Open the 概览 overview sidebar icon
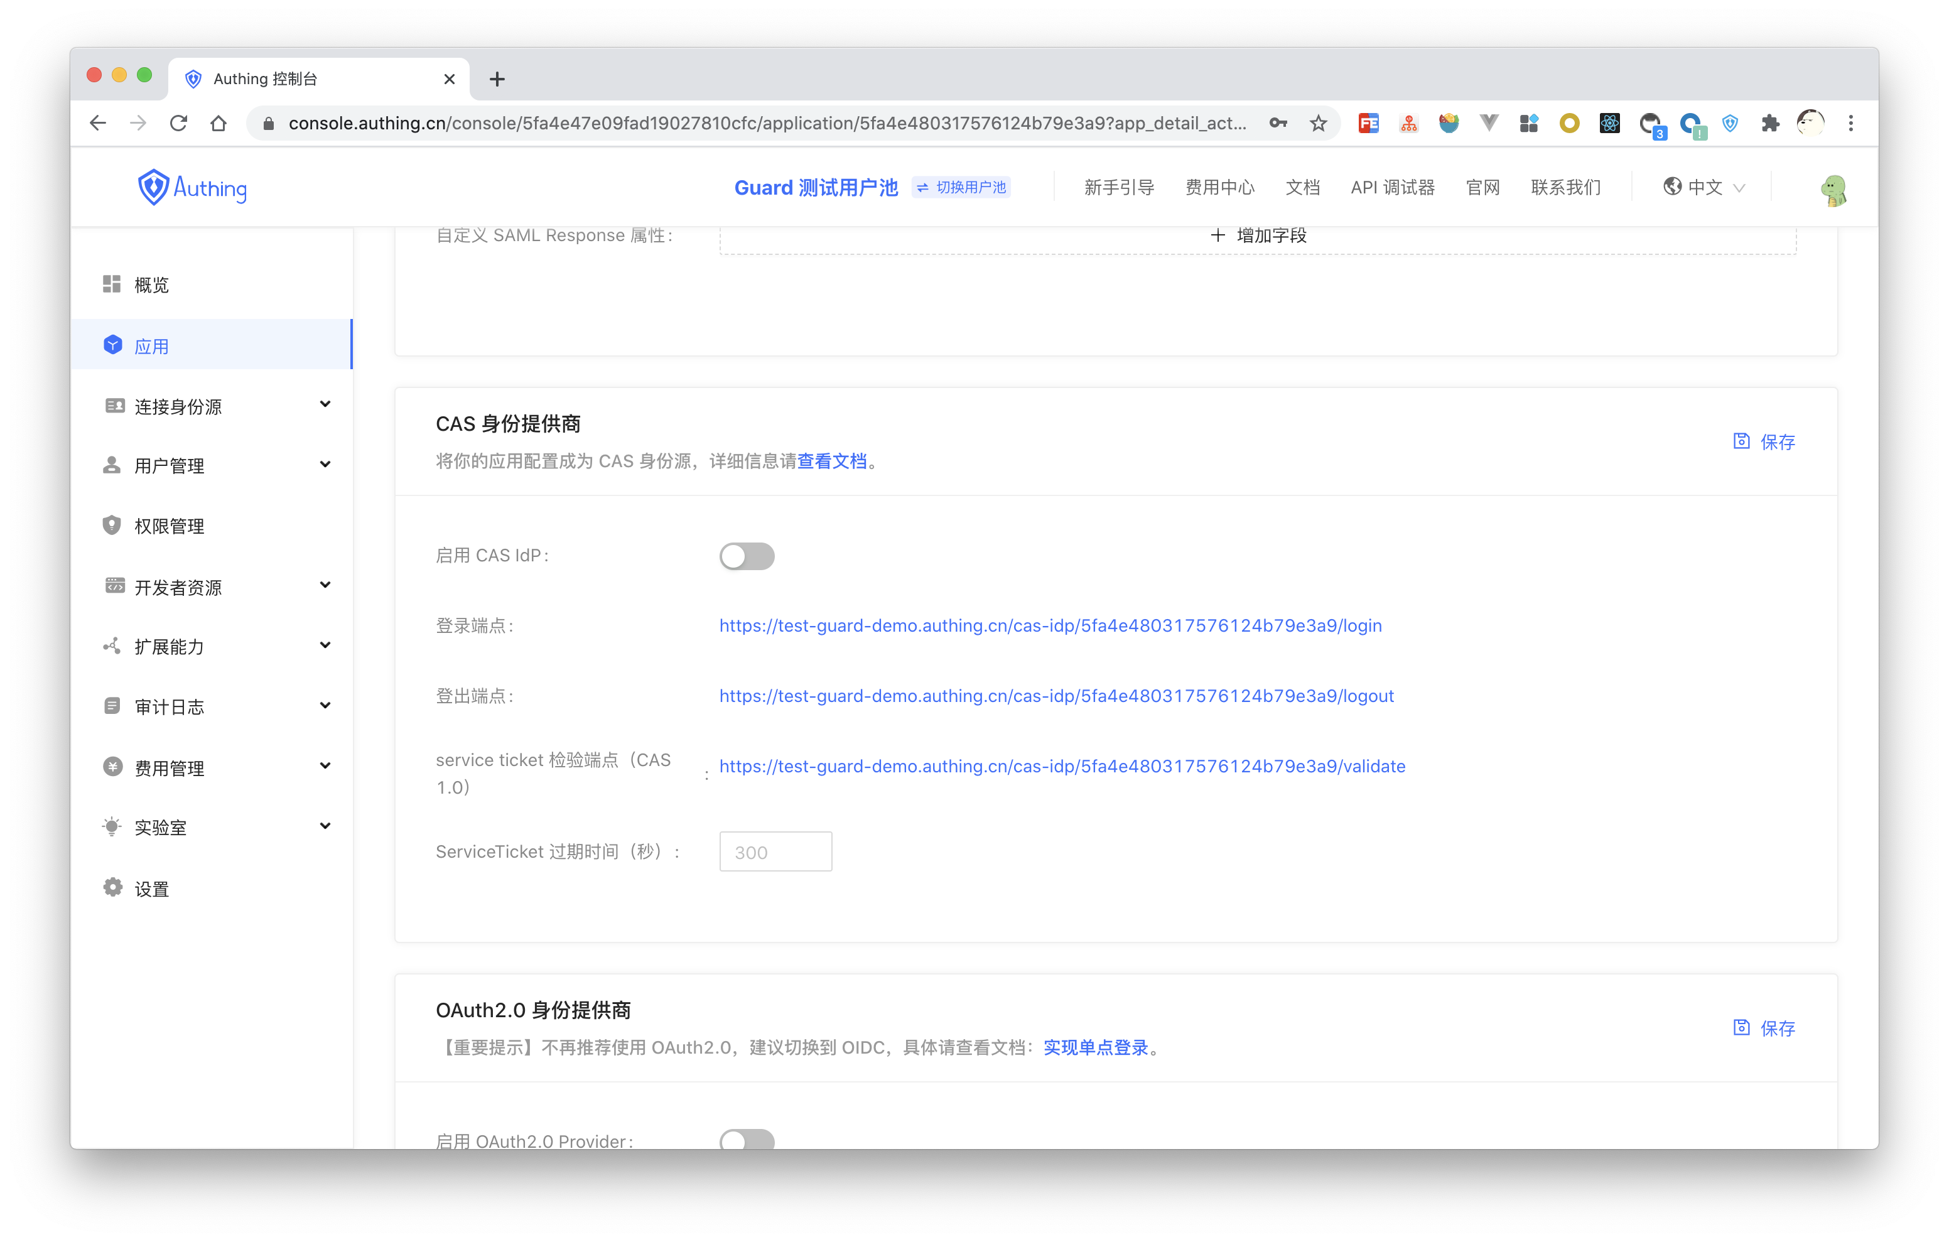This screenshot has height=1242, width=1949. point(112,284)
